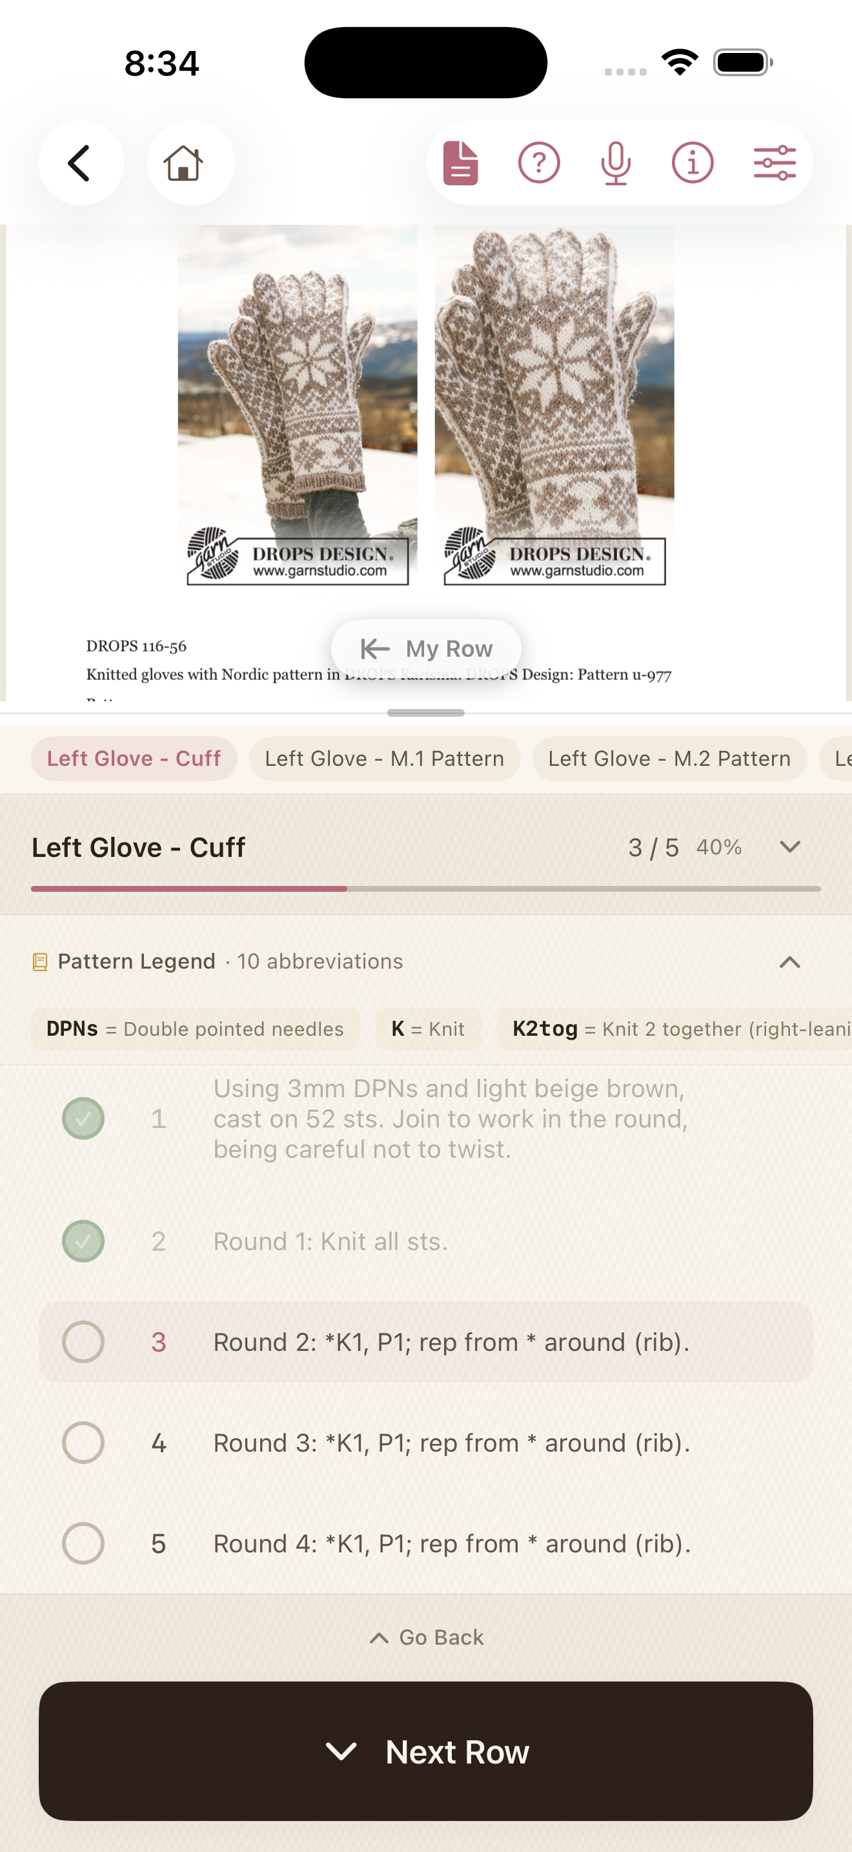Mark row 4 as completed
The image size is (852, 1852).
click(x=83, y=1442)
